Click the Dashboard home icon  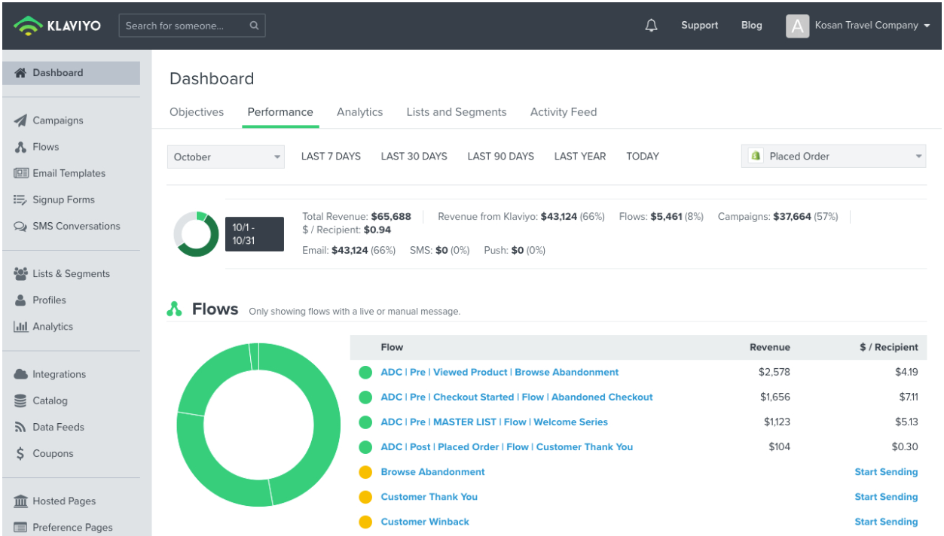tap(20, 73)
